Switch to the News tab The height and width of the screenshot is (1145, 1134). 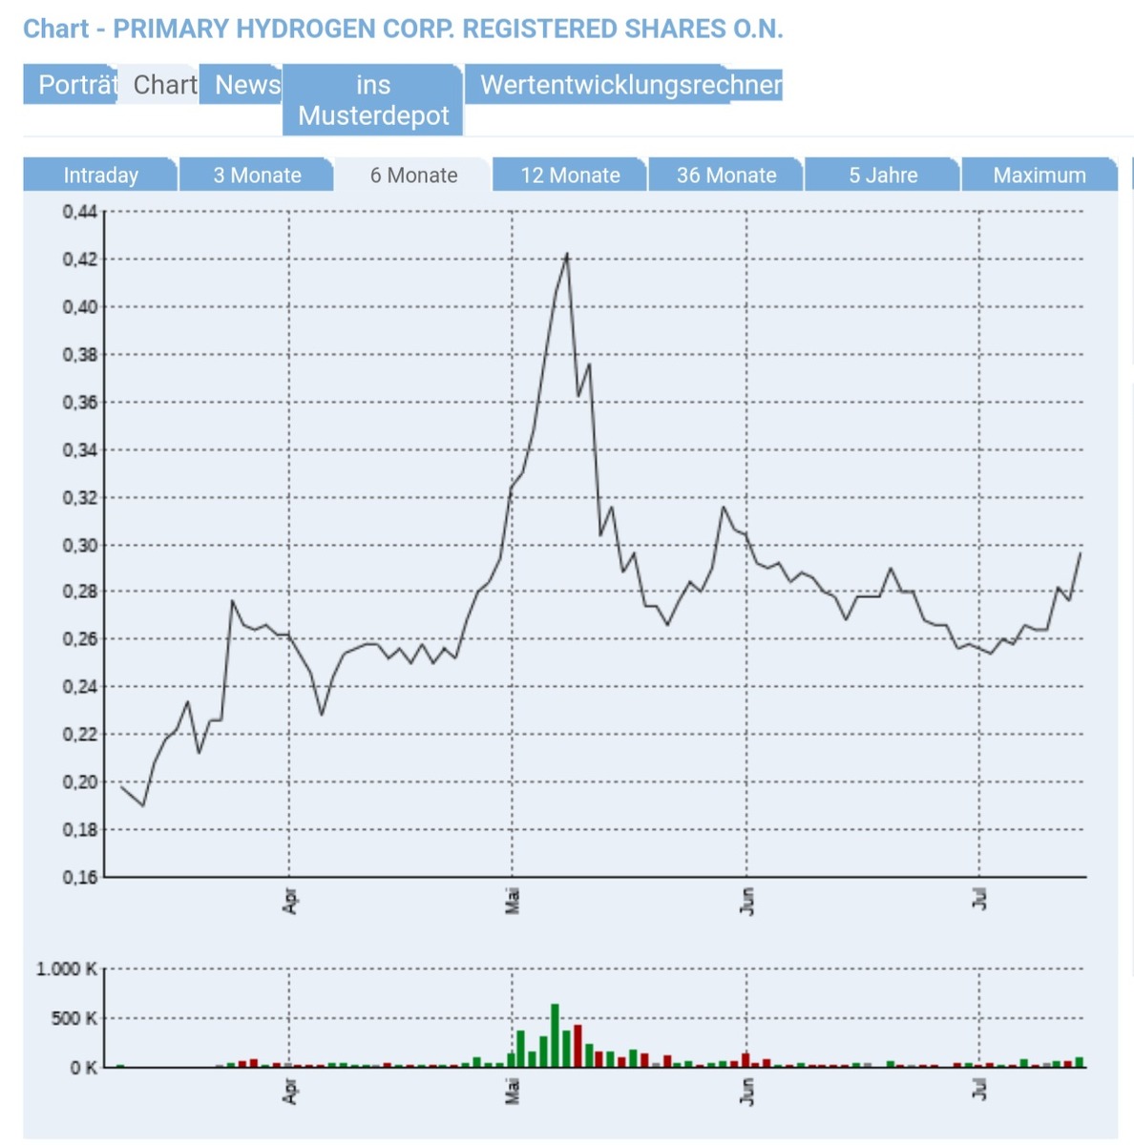[246, 85]
